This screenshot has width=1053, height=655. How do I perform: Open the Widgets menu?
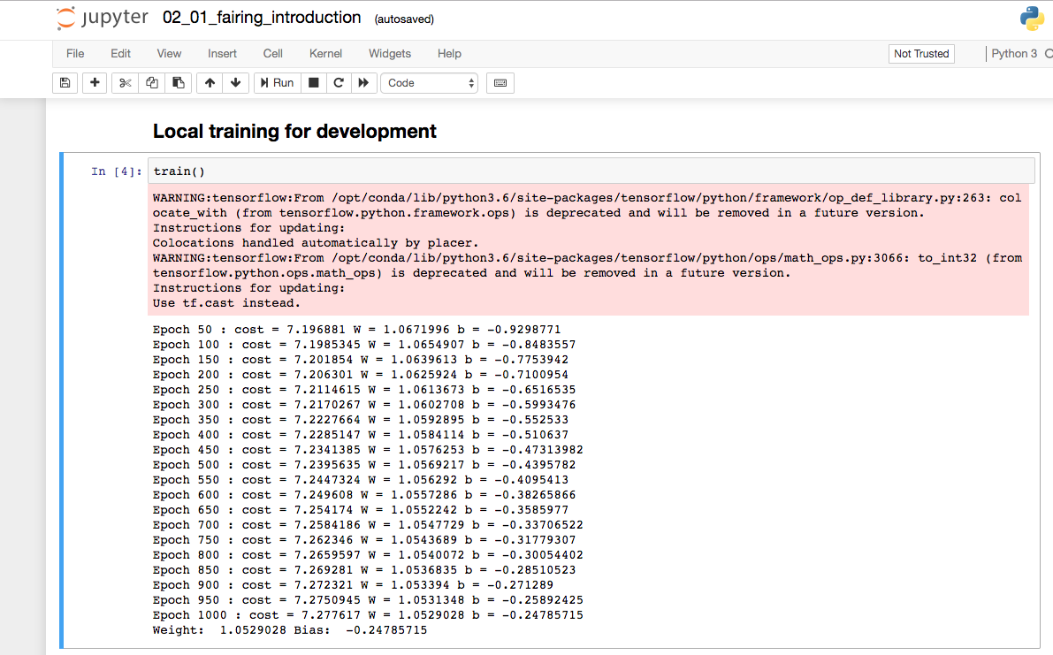pyautogui.click(x=390, y=54)
